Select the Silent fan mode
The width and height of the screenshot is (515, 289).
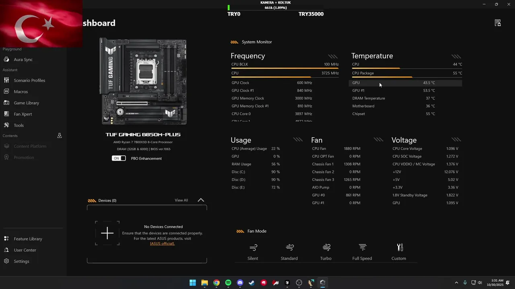253,252
